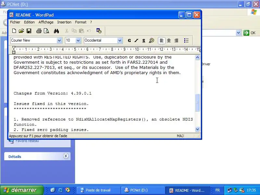Launch Internet Explorer from quick launch
The height and width of the screenshot is (195, 260).
[x=60, y=190]
